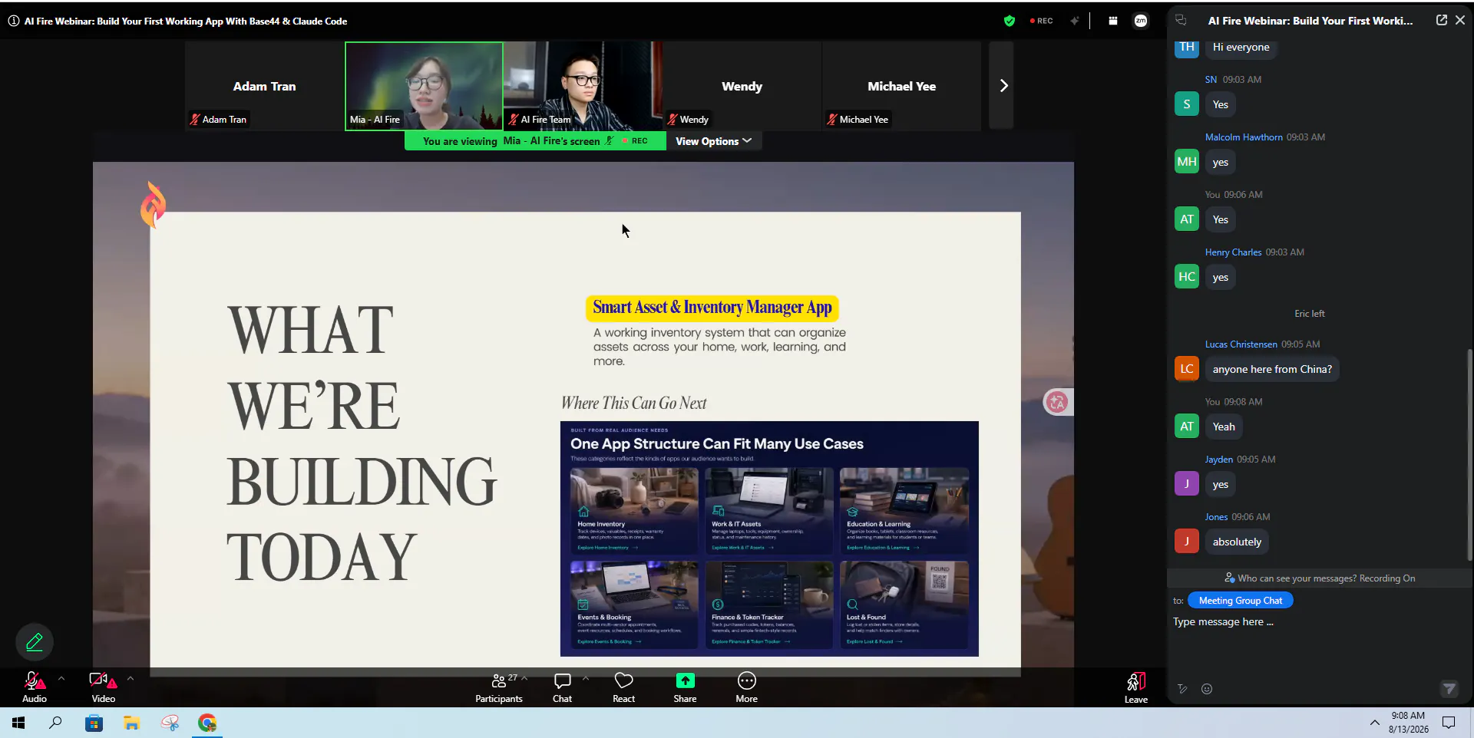The width and height of the screenshot is (1474, 738).
Task: Open the emoji picker in chat
Action: [x=1207, y=689]
